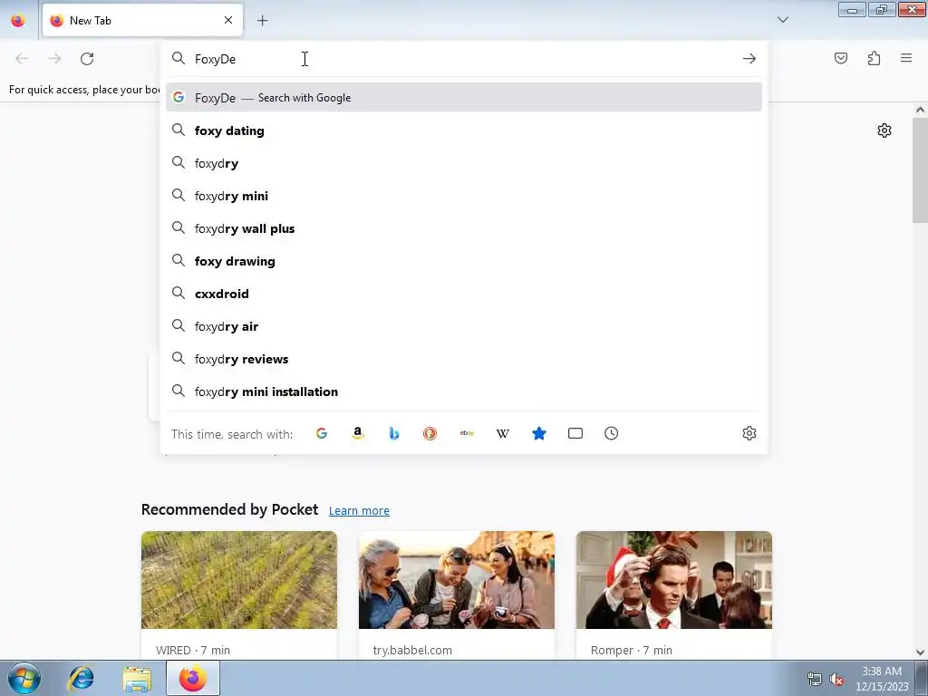Open the try.babbel.com story thumbnail

457,580
